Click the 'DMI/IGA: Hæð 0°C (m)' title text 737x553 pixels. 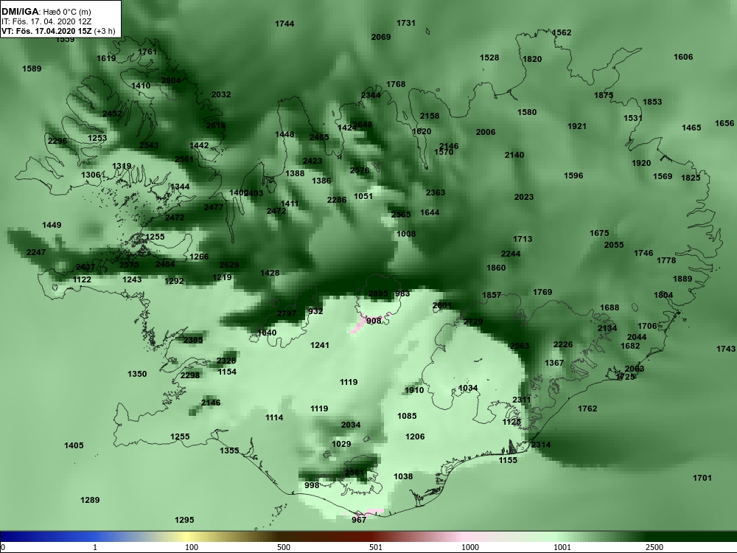pos(46,12)
